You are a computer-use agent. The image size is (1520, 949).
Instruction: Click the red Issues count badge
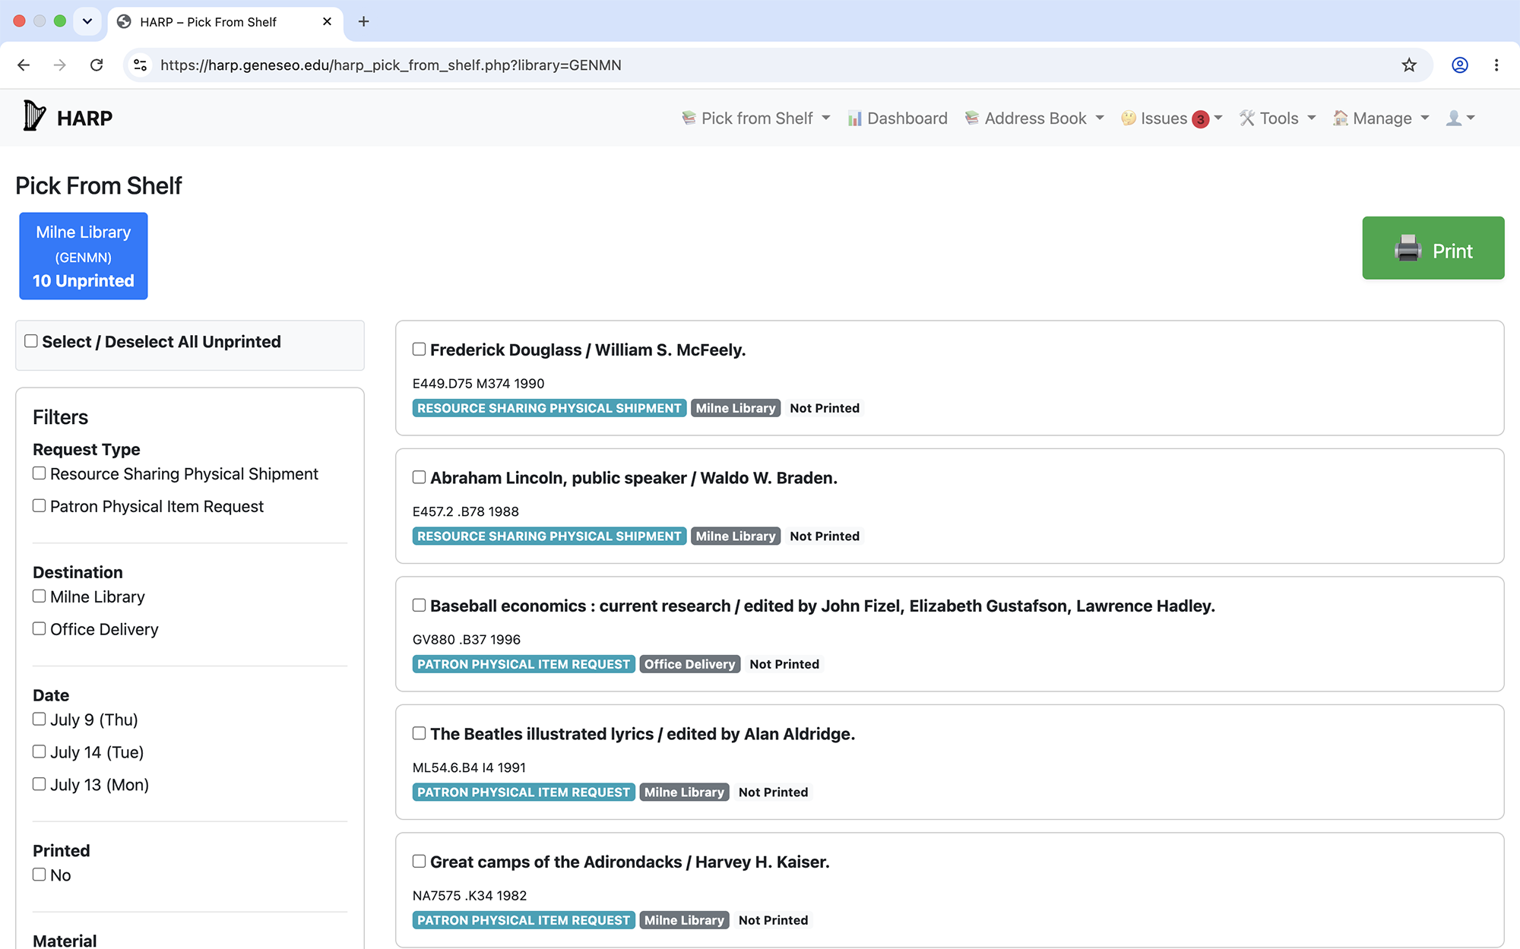(x=1201, y=119)
